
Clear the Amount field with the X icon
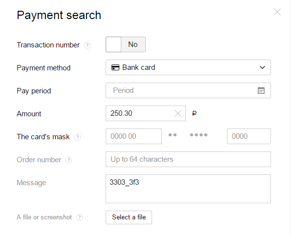coord(178,113)
